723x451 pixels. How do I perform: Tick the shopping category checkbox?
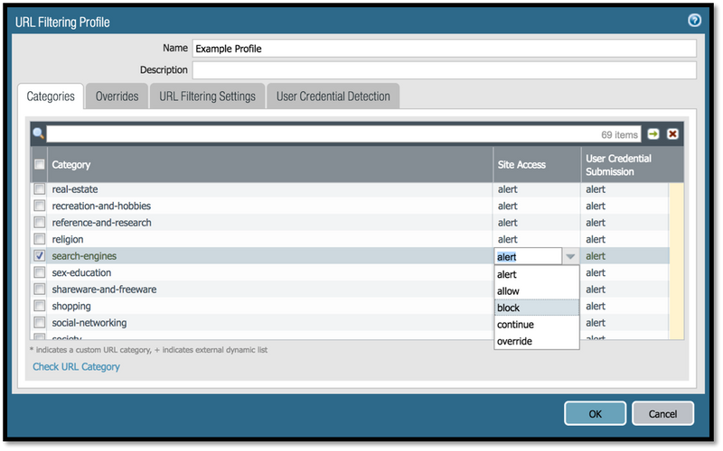(x=40, y=306)
